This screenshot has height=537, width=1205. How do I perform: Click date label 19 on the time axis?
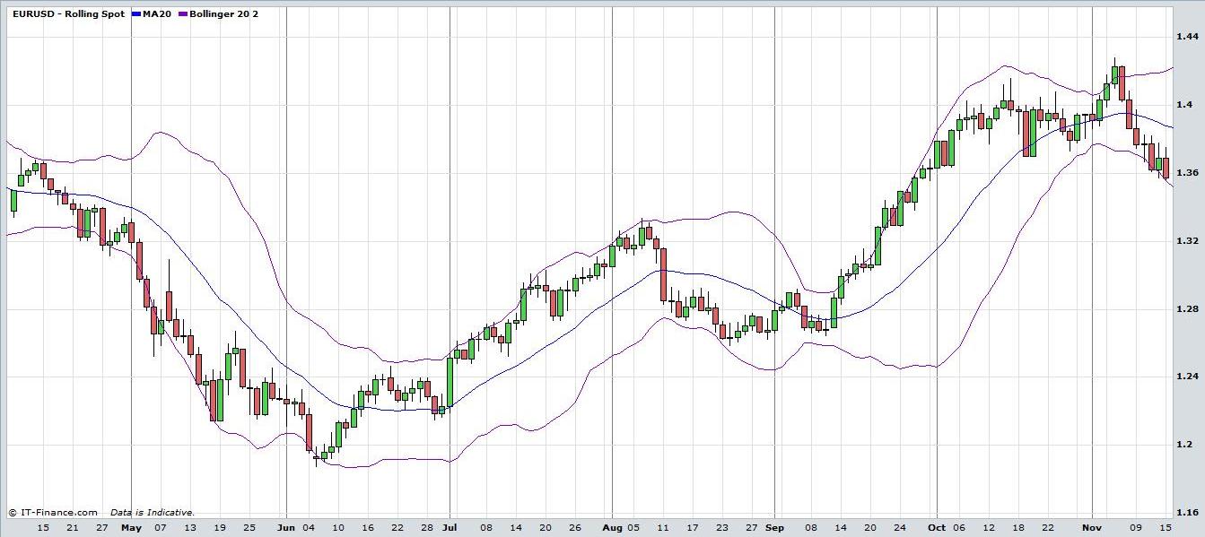click(220, 528)
